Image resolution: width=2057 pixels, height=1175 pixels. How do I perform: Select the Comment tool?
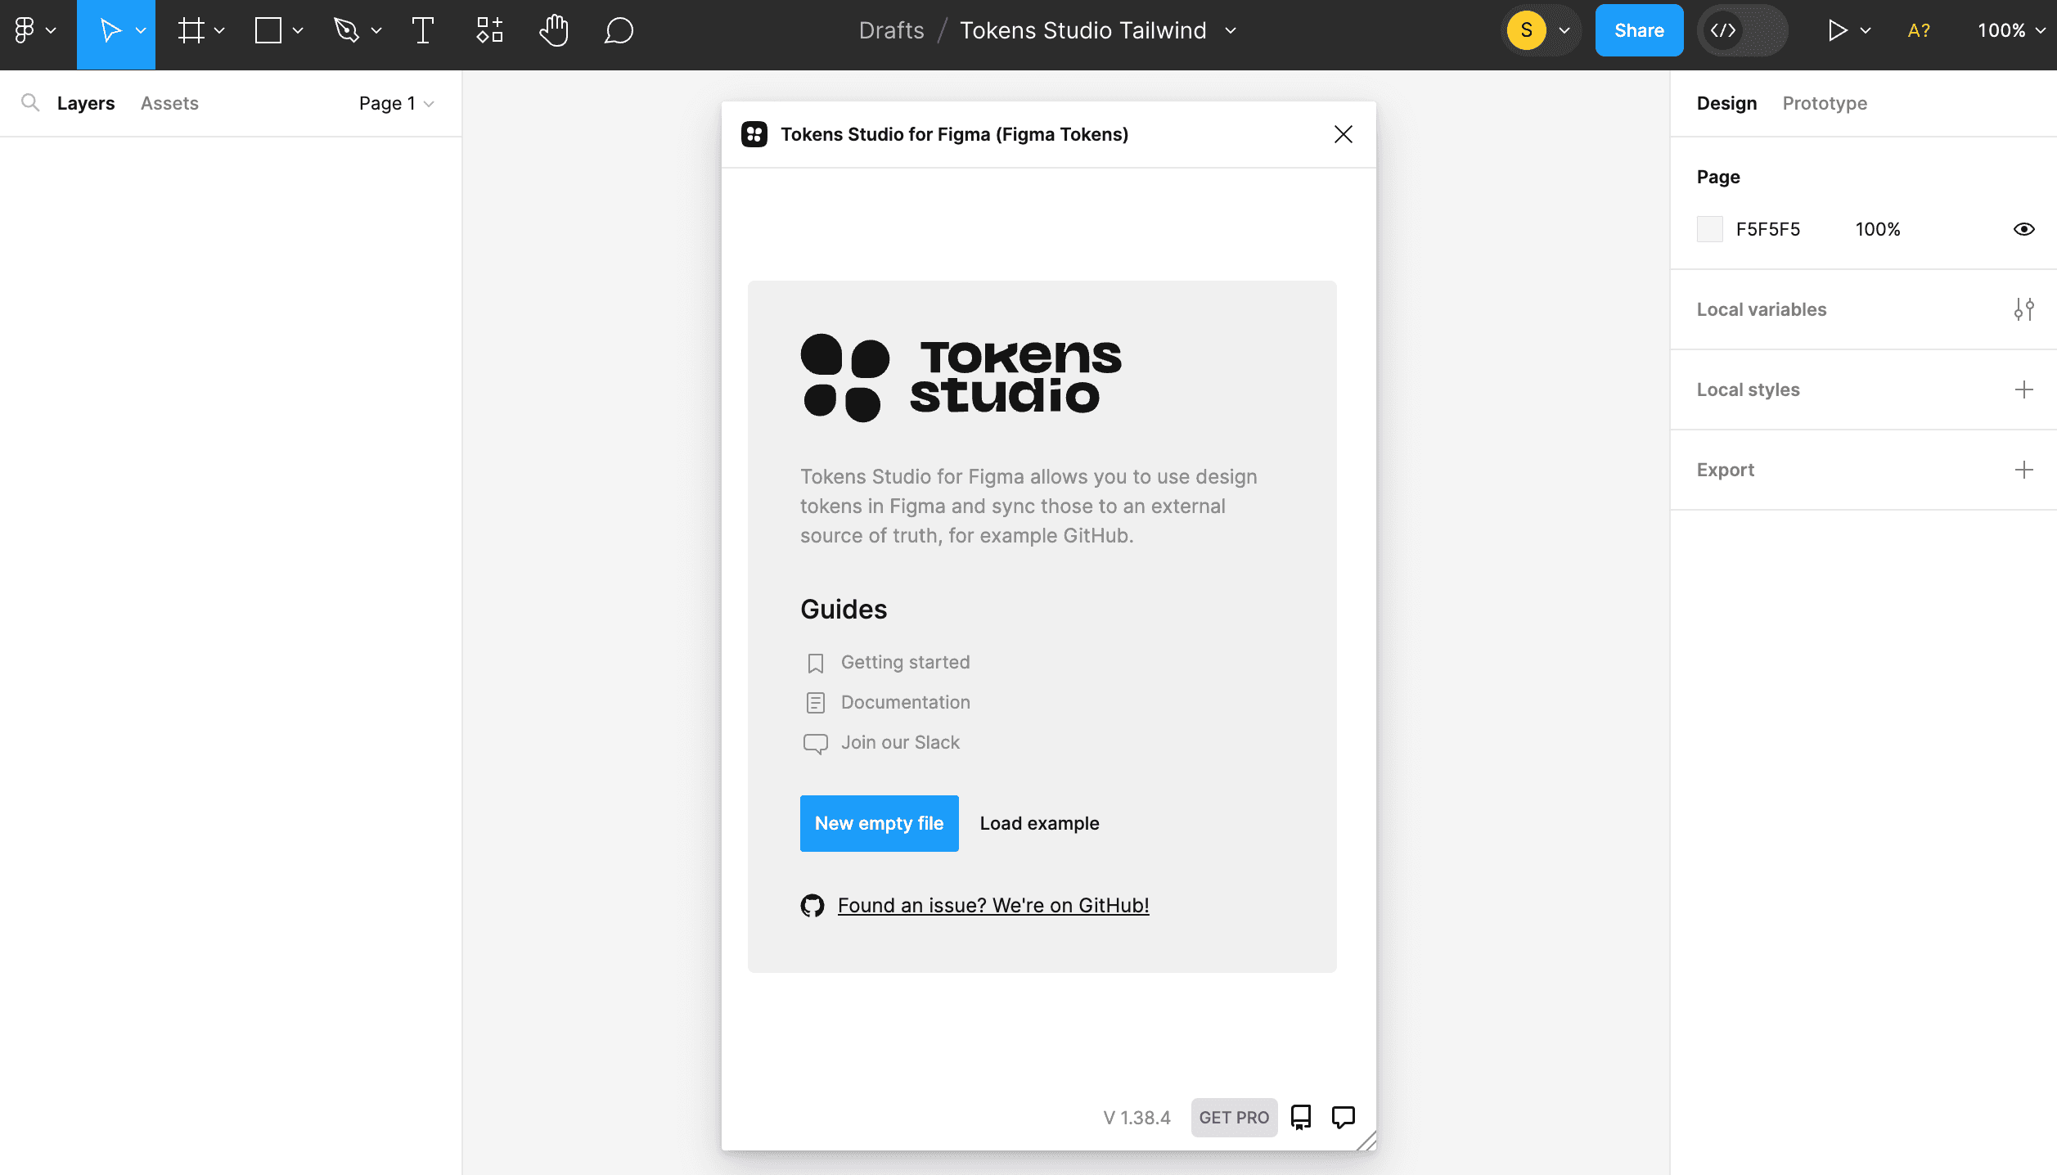coord(619,31)
